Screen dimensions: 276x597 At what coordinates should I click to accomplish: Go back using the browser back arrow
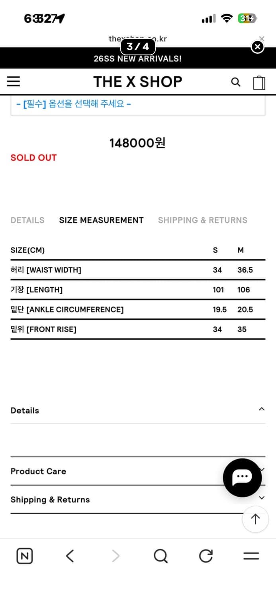[70, 556]
